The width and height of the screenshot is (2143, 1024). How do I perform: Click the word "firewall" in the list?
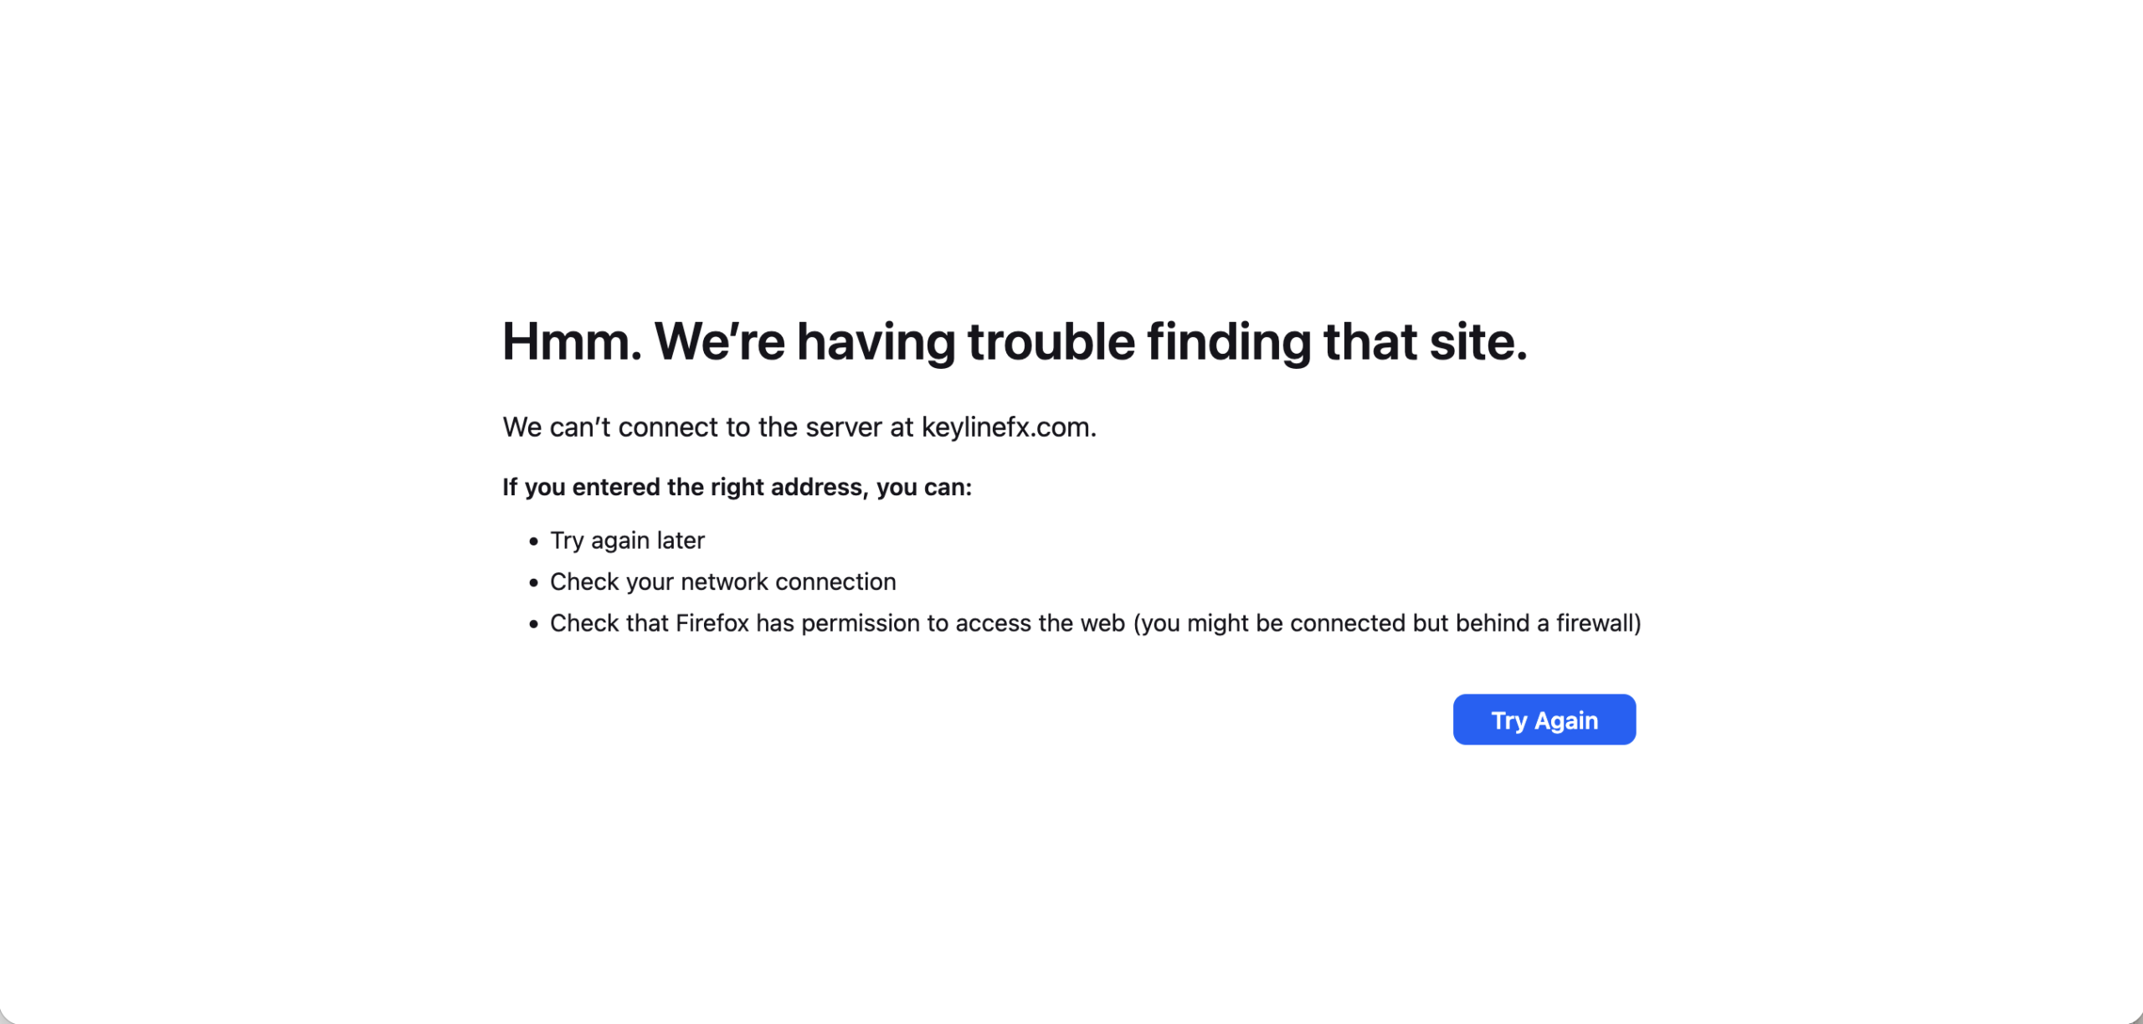point(1594,623)
